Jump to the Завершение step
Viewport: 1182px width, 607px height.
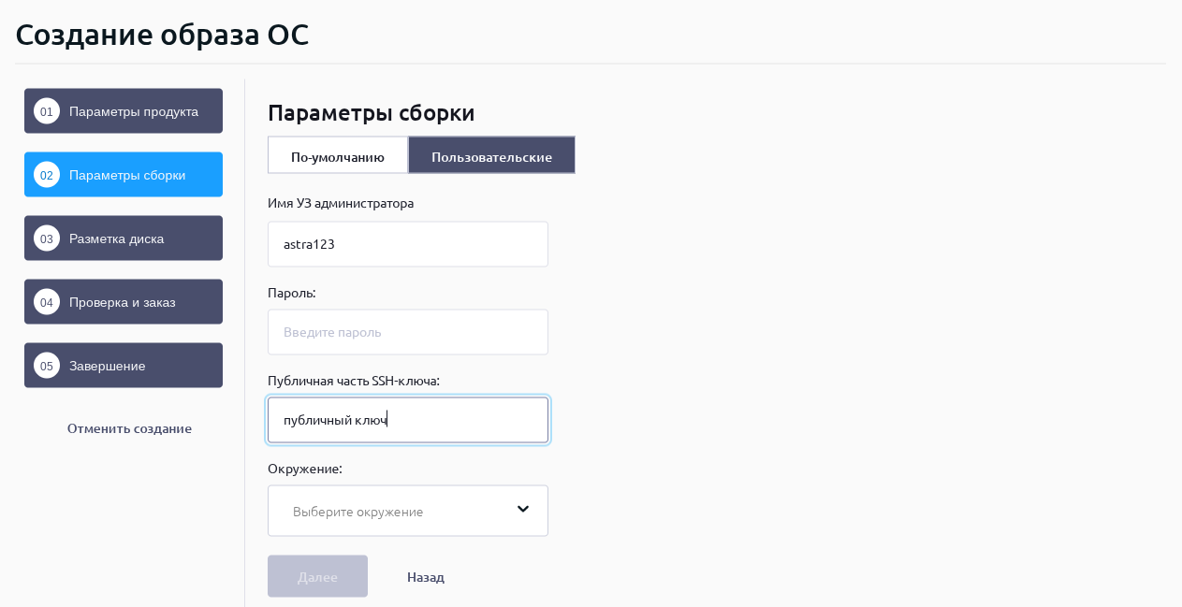108,366
